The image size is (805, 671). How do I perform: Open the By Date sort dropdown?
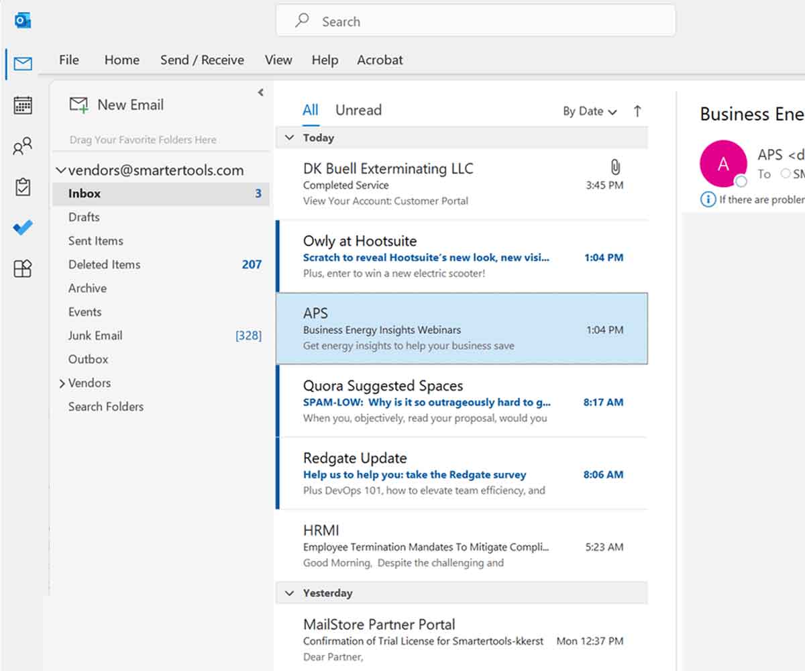pyautogui.click(x=590, y=111)
